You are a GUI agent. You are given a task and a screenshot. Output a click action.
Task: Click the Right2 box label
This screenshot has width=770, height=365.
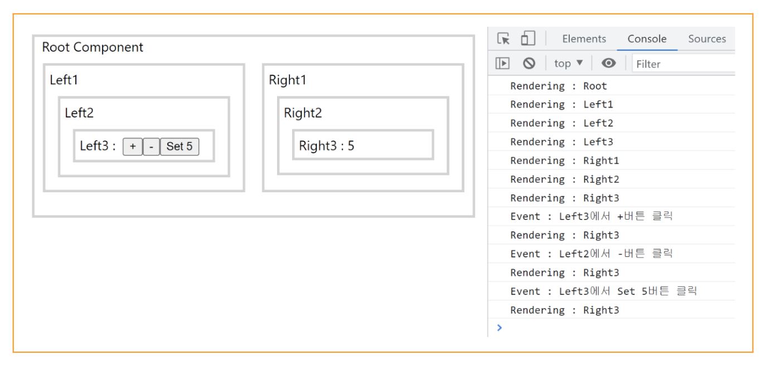point(303,113)
